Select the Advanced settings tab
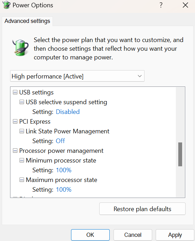 pos(27,21)
